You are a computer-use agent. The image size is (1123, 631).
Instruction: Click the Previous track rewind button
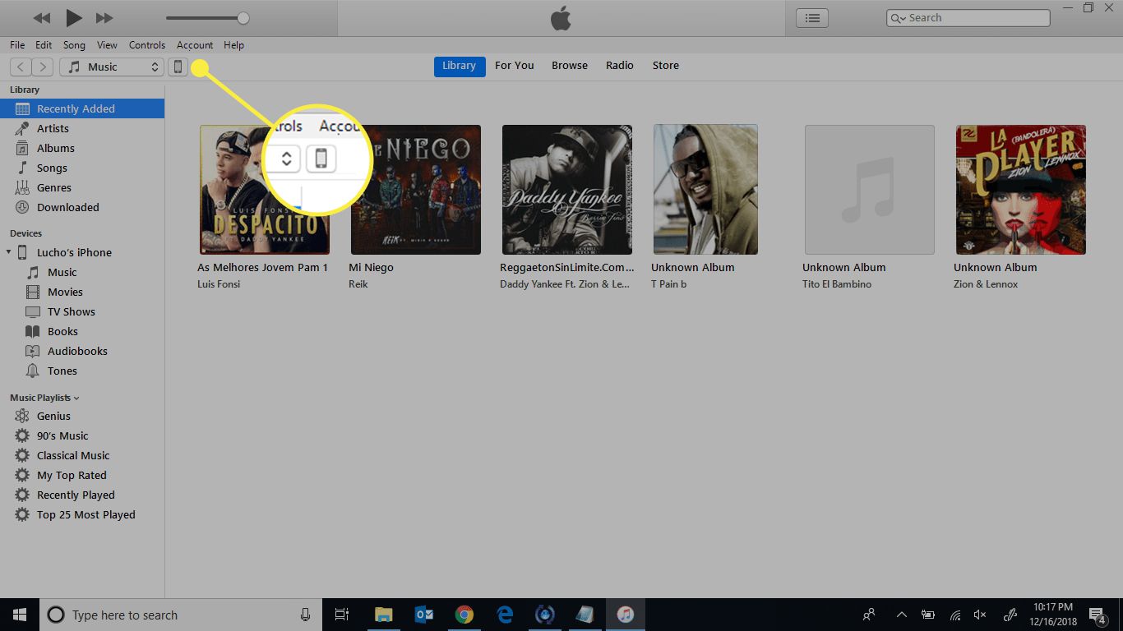click(x=41, y=18)
